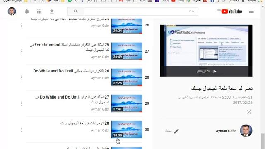Open options menu for video row 29
Screen dimensions: 265x149
[x=22, y=103]
